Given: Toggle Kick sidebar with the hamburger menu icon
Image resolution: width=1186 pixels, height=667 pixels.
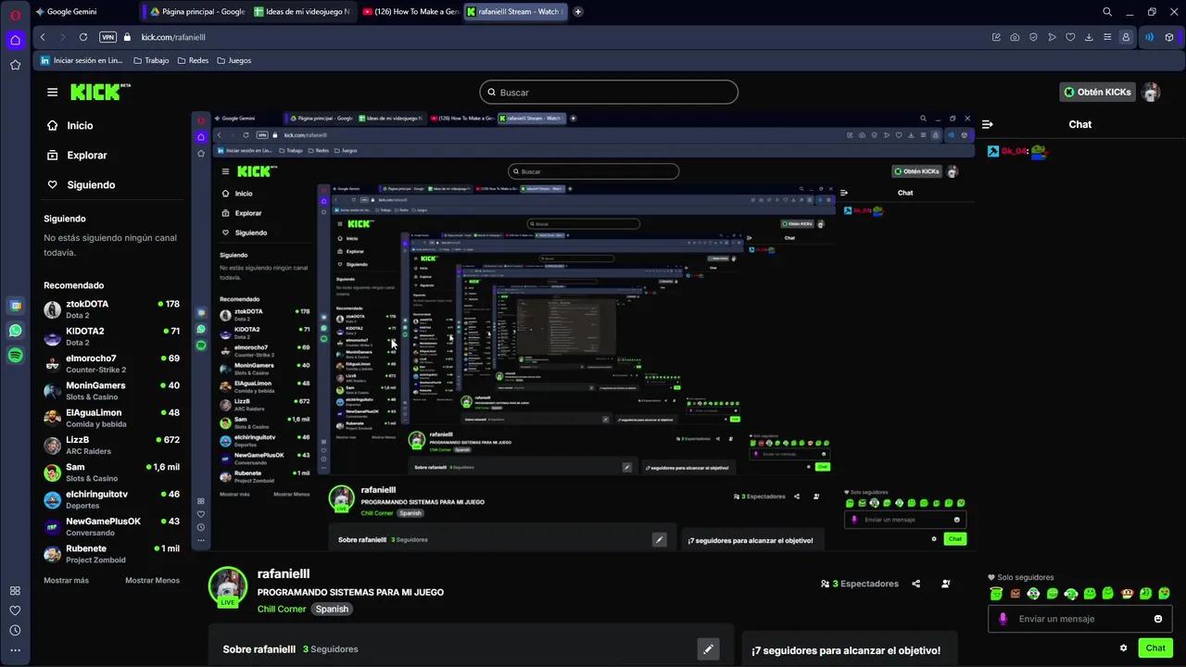Looking at the screenshot, I should [x=53, y=93].
